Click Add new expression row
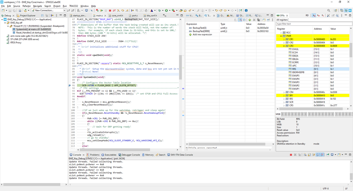This screenshot has width=353, height=191. coord(230,35)
